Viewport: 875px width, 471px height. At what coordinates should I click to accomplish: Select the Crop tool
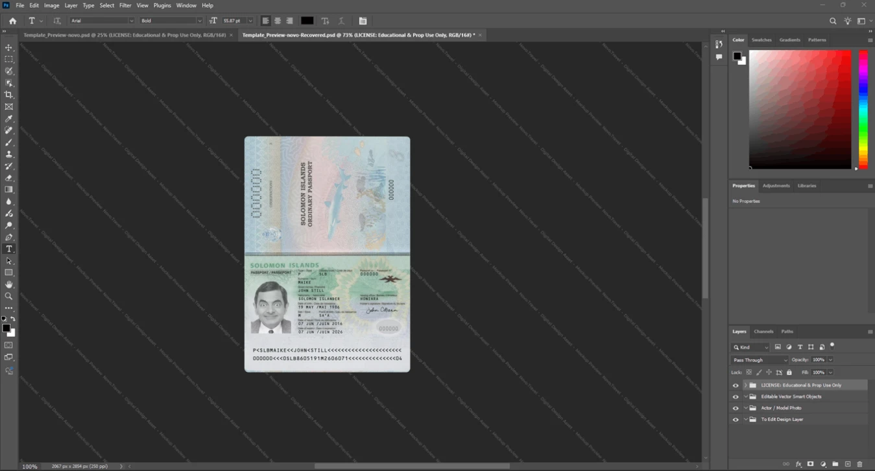pyautogui.click(x=9, y=95)
